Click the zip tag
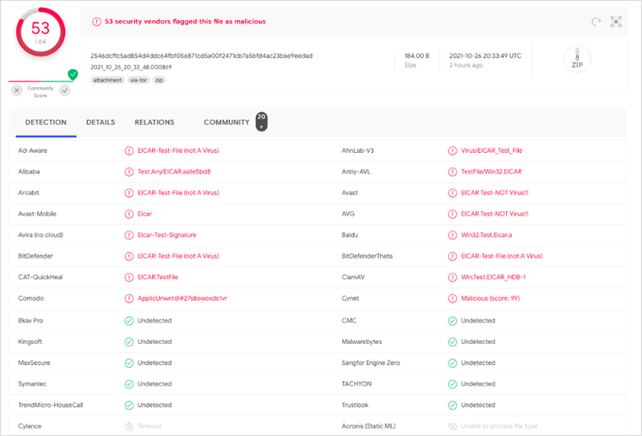 point(159,80)
